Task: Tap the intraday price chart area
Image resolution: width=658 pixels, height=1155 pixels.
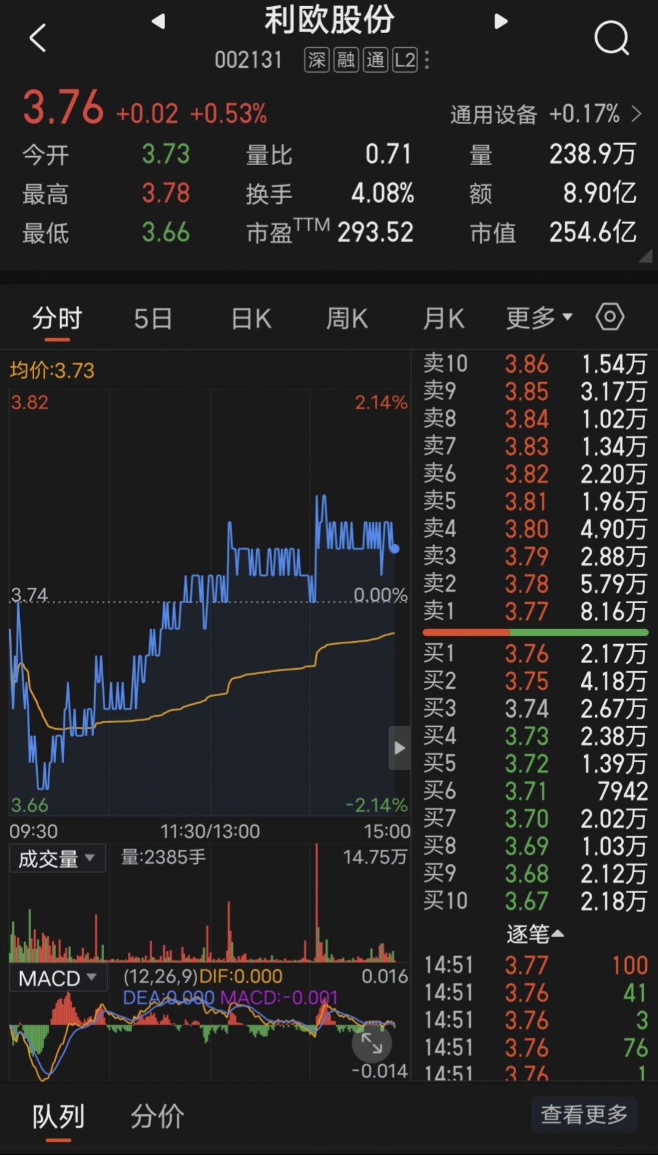Action: [x=210, y=602]
